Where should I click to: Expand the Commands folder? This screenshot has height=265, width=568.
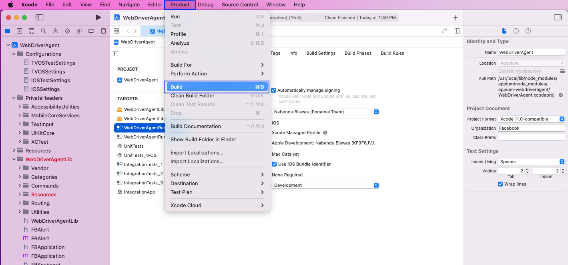[20, 186]
